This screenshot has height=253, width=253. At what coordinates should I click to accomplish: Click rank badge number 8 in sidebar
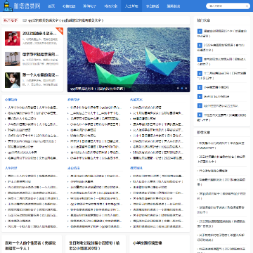[200, 115]
